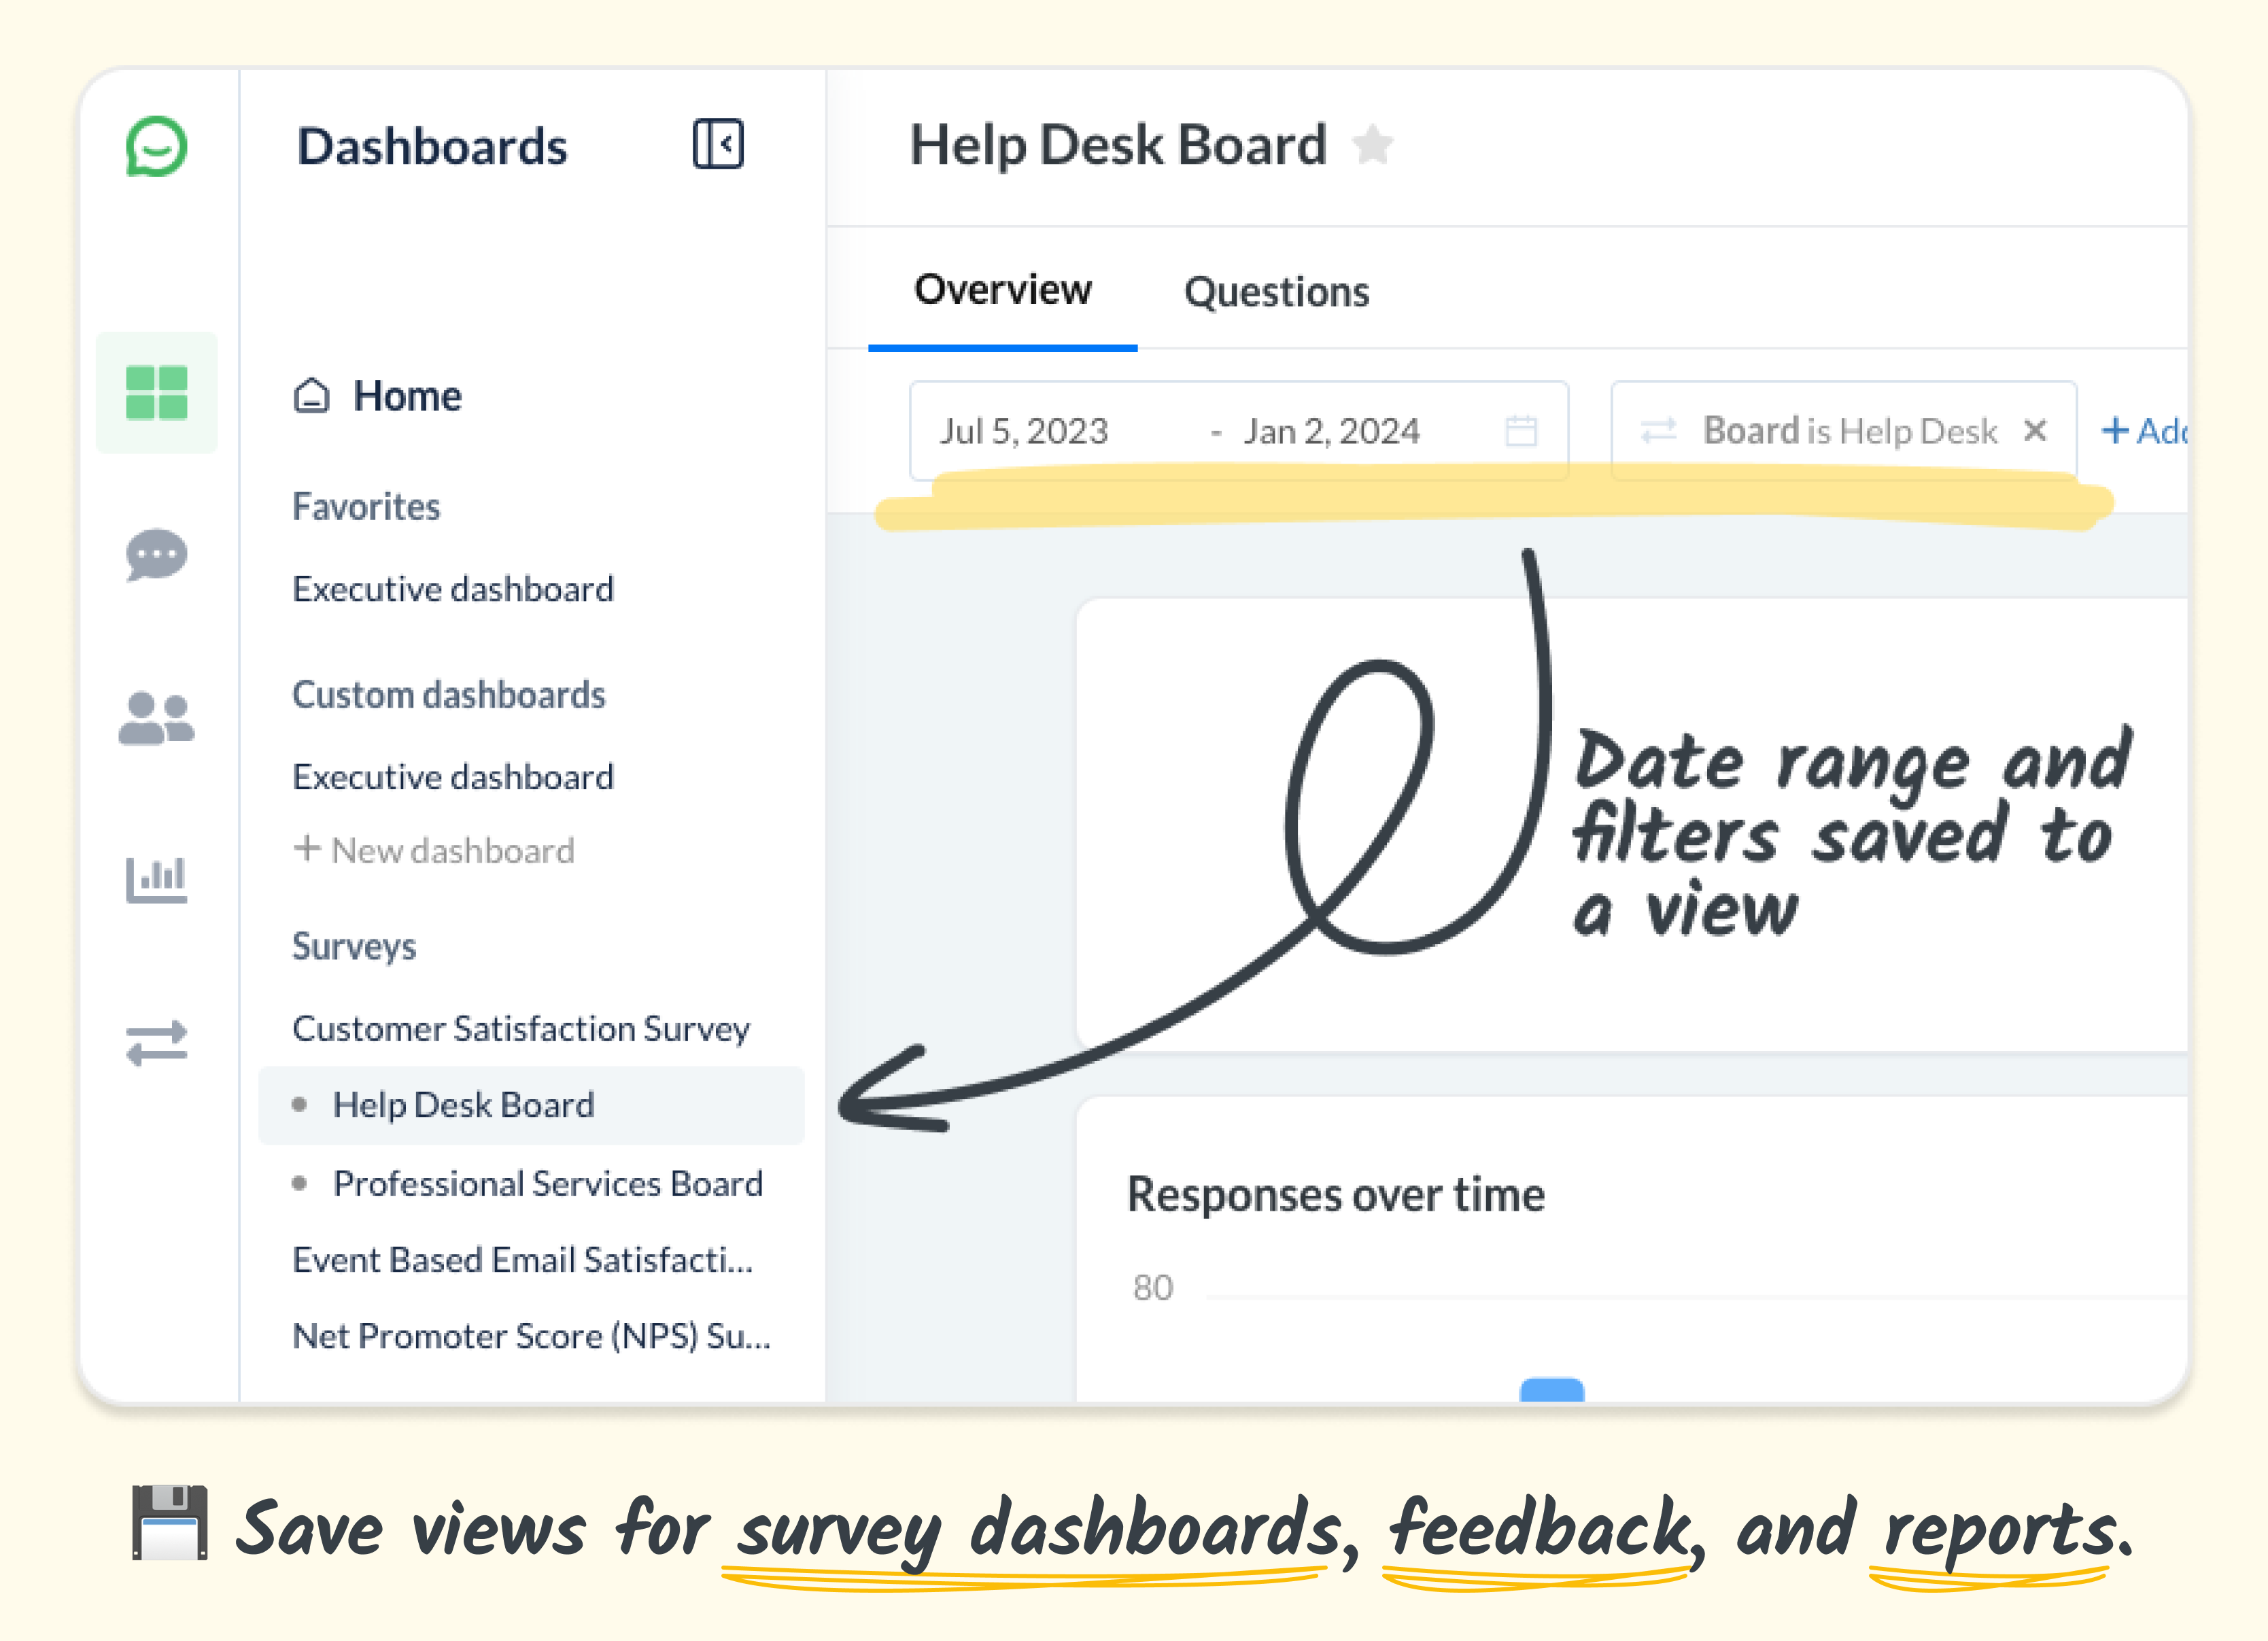Click the blue bar in responses chart
The width and height of the screenshot is (2268, 1641).
tap(1552, 1390)
